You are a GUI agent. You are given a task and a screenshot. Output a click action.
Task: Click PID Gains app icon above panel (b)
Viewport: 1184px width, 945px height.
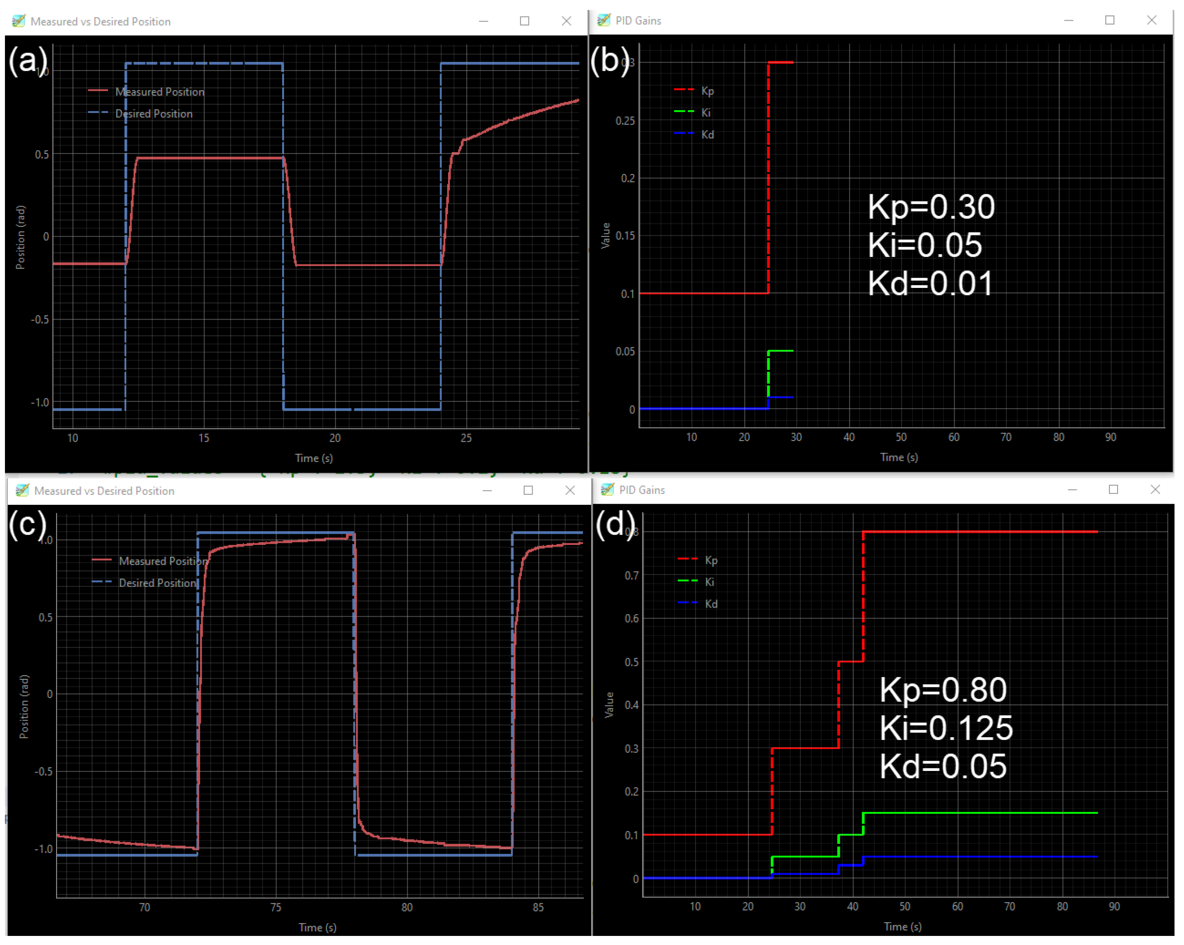[x=604, y=20]
